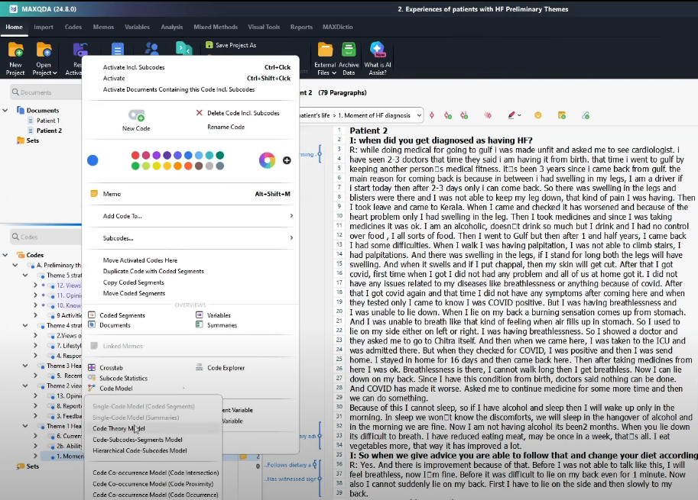This screenshot has height=500, width=698.
Task: Click the Save Project As icon
Action: (x=209, y=45)
